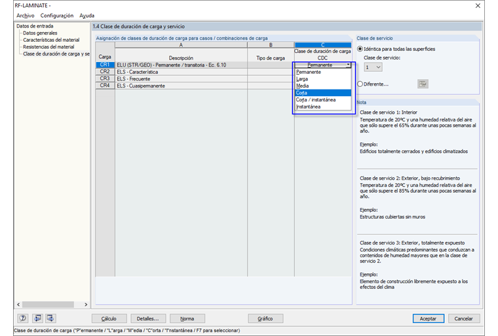
Task: Click the ELS - Cuasipermanente cell
Action: 181,86
